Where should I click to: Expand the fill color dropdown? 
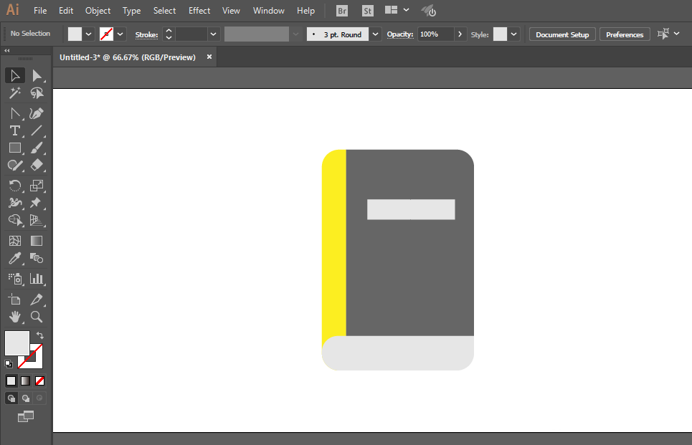(x=89, y=34)
